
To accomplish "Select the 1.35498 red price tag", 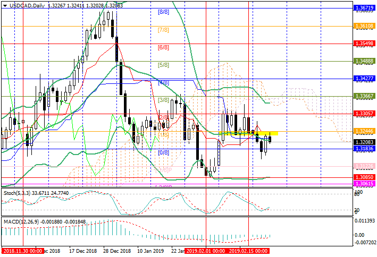I will [x=365, y=44].
